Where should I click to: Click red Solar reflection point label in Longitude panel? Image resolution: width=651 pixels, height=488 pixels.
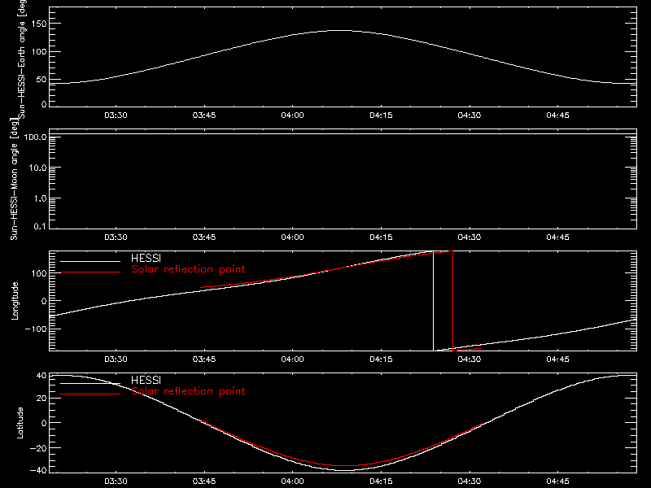point(188,269)
